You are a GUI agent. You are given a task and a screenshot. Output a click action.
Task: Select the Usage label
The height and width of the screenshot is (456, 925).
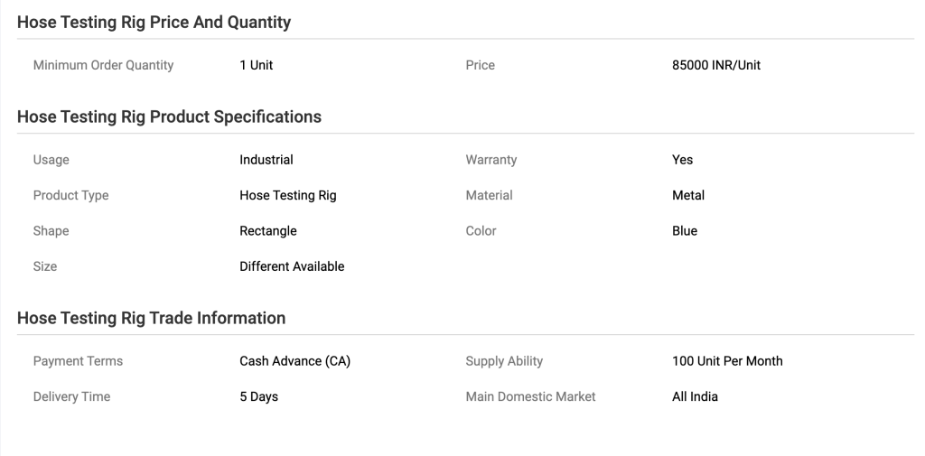(x=51, y=160)
